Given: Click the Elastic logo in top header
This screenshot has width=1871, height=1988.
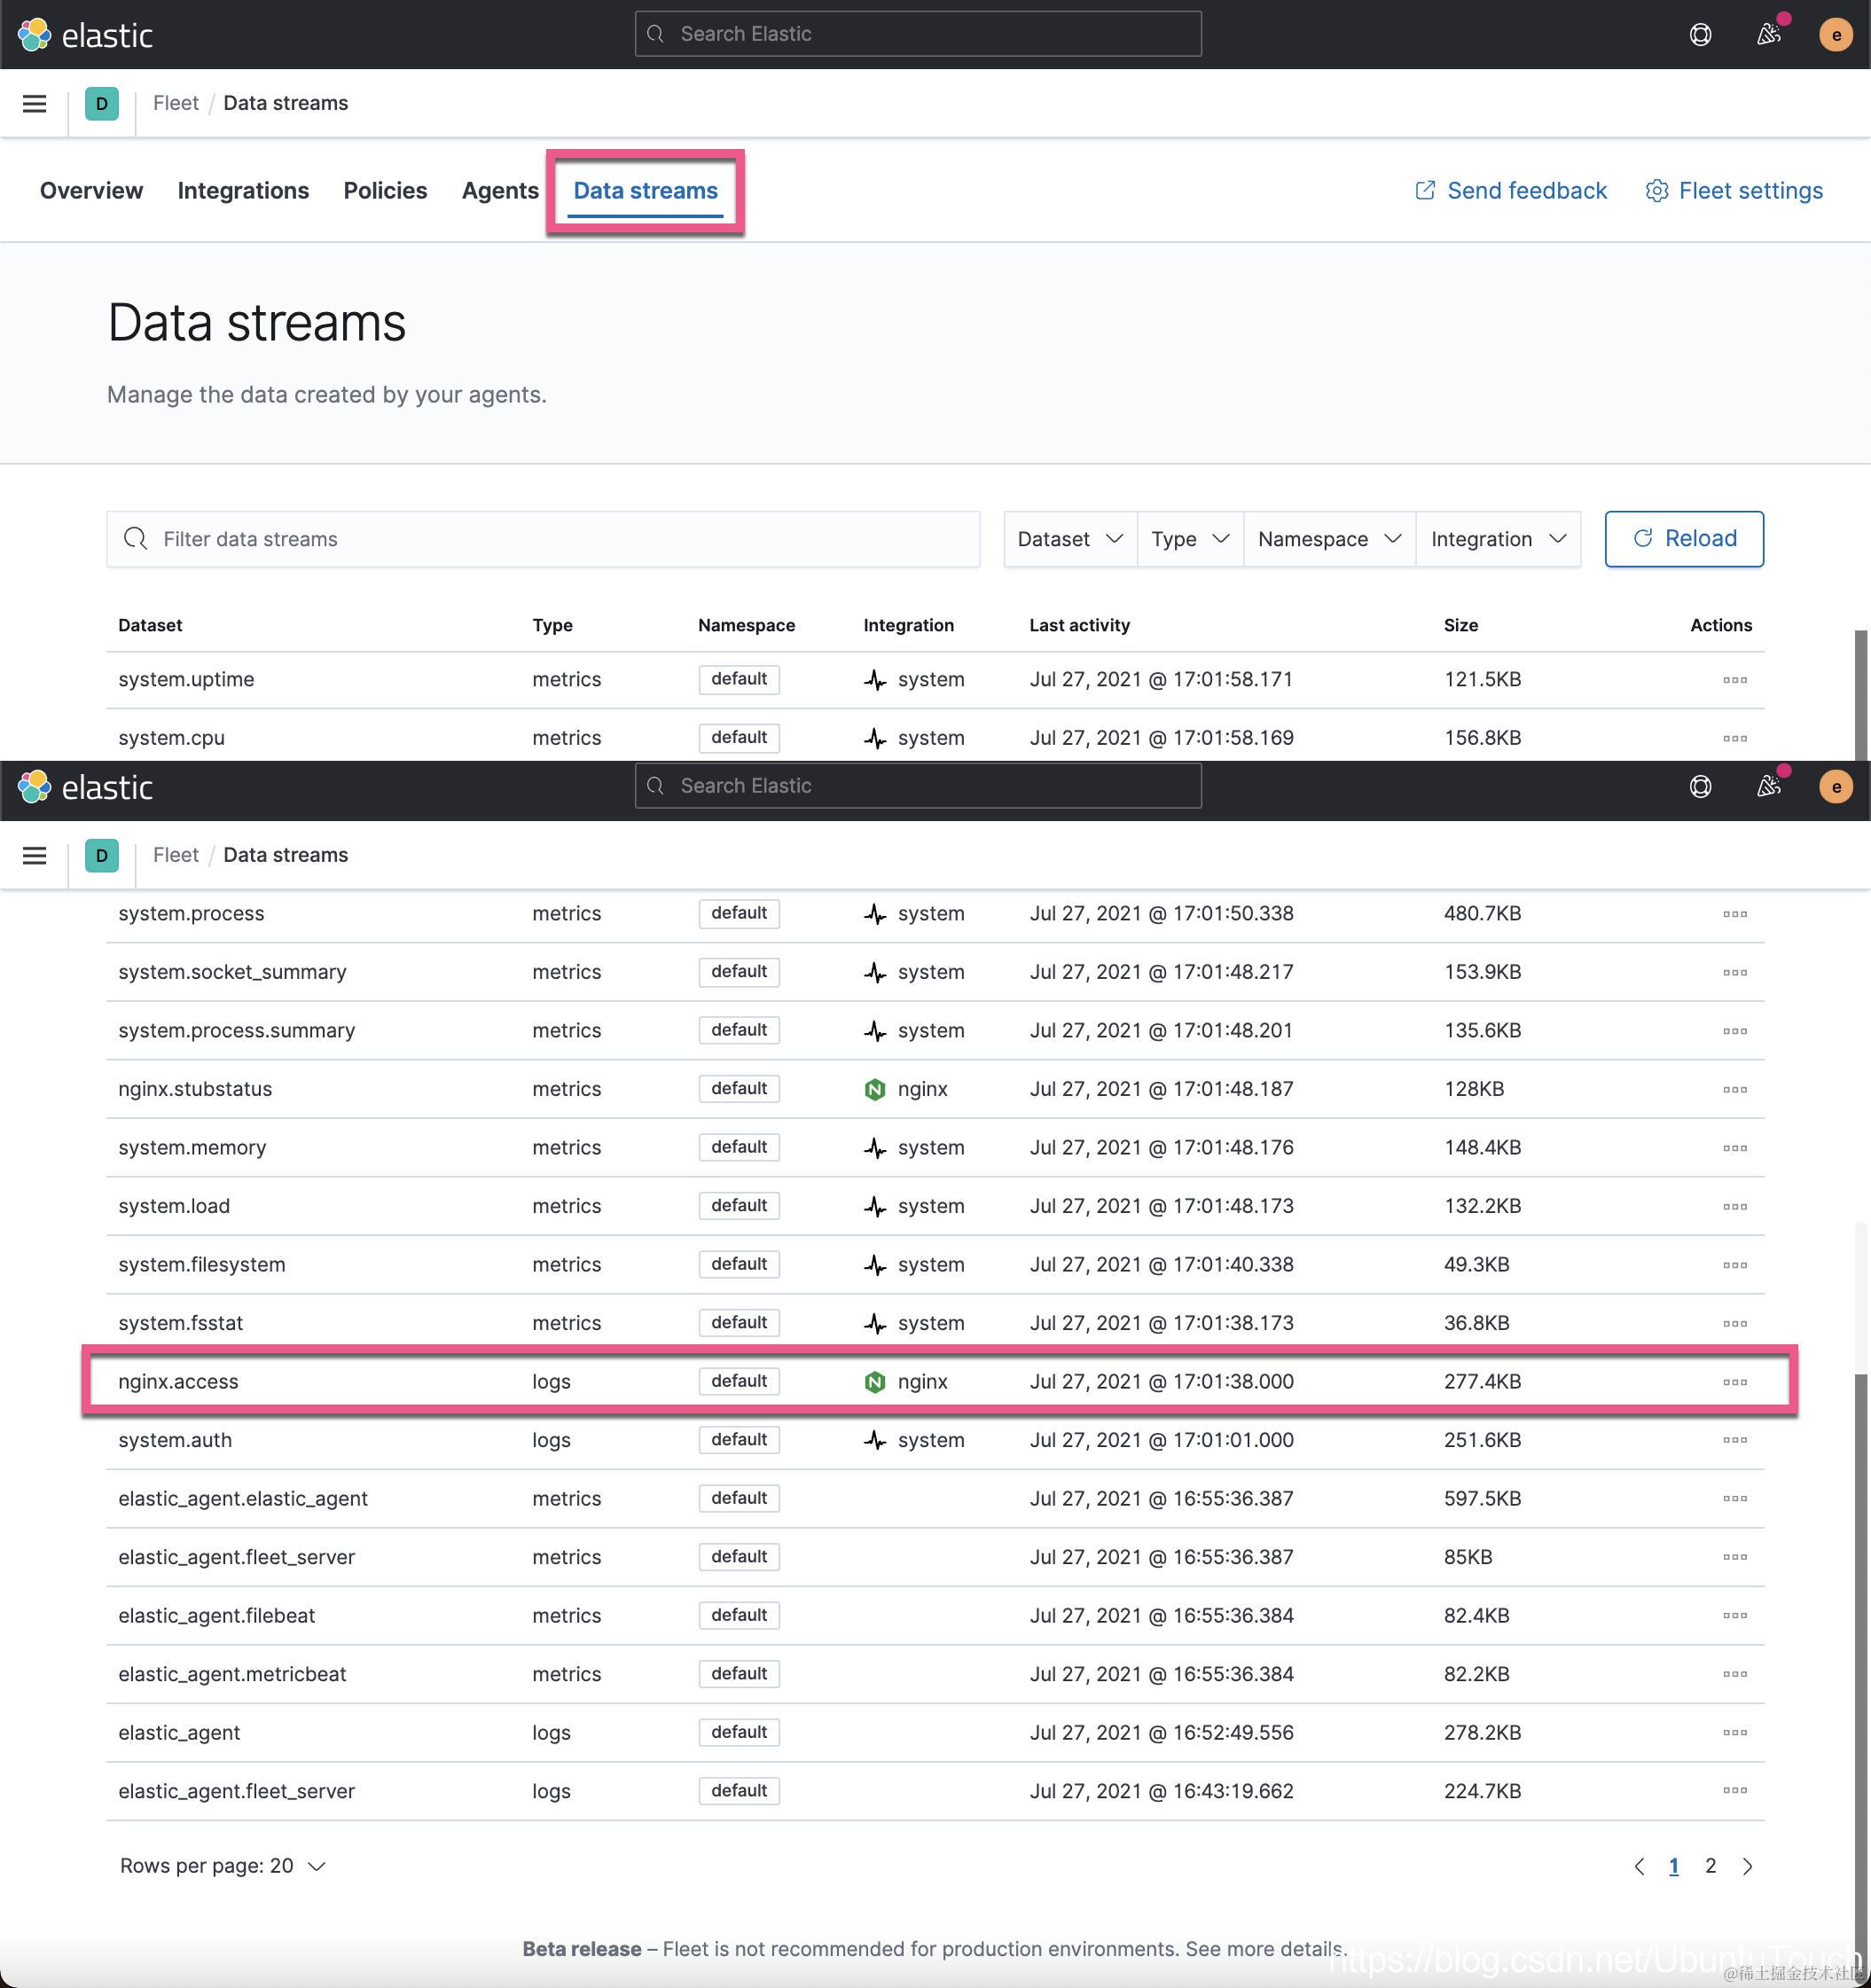Looking at the screenshot, I should [85, 35].
